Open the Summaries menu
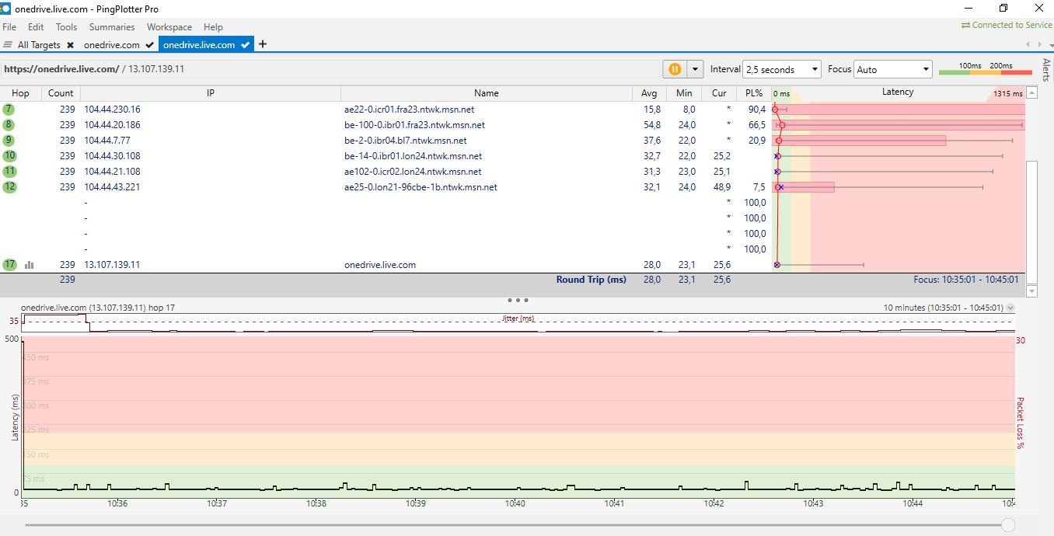Screen dimensions: 1054x536 pyautogui.click(x=112, y=26)
